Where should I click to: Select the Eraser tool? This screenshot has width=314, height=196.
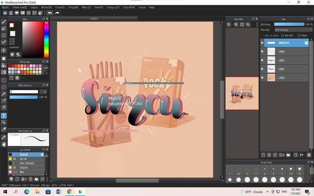pyautogui.click(x=4, y=28)
